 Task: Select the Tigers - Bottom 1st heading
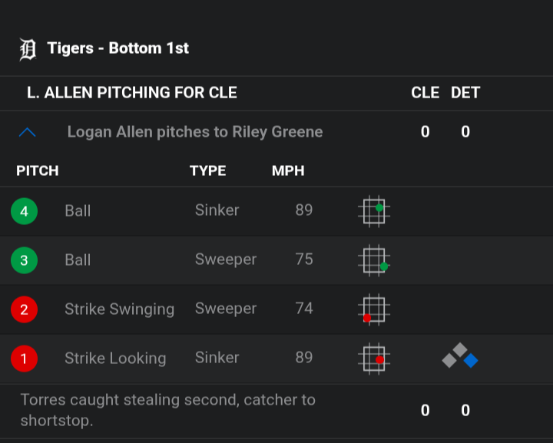pos(118,48)
